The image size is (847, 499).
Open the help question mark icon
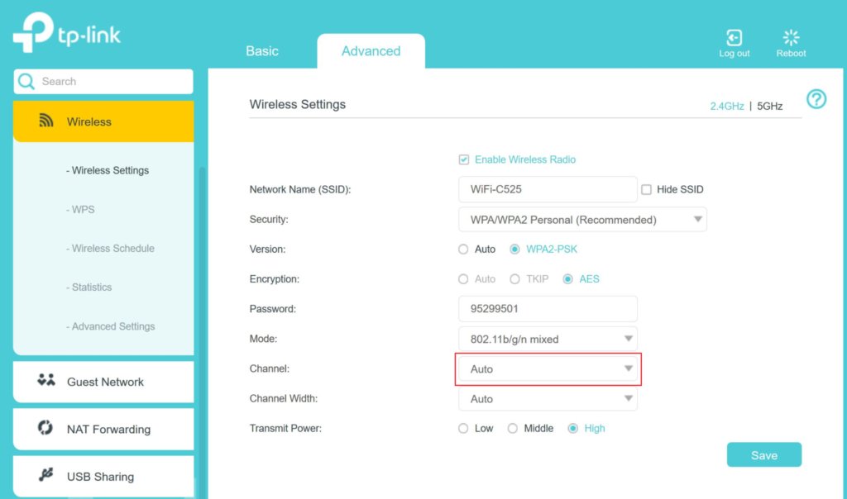[x=816, y=100]
